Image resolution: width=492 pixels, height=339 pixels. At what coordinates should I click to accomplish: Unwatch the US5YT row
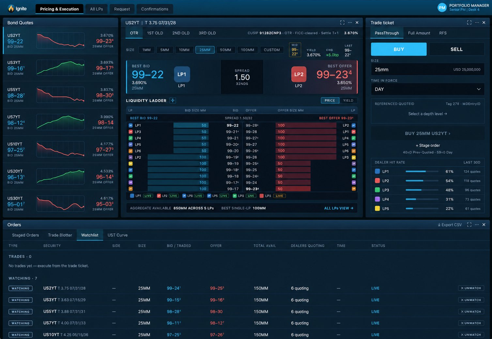(x=471, y=312)
